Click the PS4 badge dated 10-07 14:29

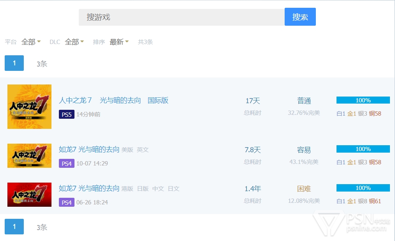(66, 164)
